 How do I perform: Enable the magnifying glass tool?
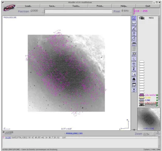pos(134,75)
